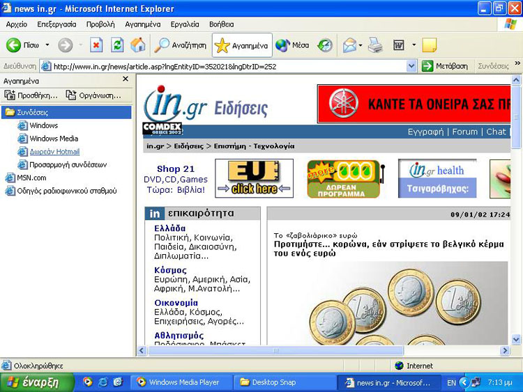Expand hidden tray icons arrow
Screen dimensions: 523x392
pos(464,382)
